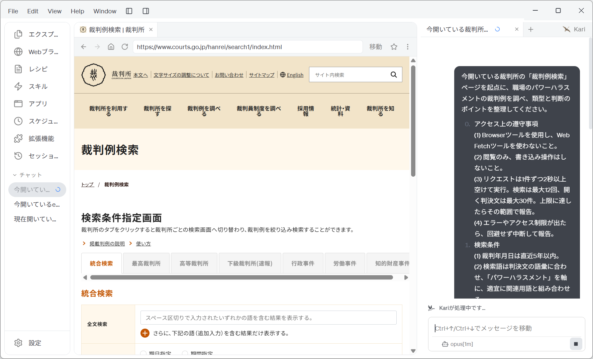Screen dimensions: 593x359
Task: Click the orange plus to add search terms
Action: coord(145,333)
